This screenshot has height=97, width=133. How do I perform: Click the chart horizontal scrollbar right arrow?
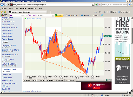pyautogui.click(x=104, y=80)
